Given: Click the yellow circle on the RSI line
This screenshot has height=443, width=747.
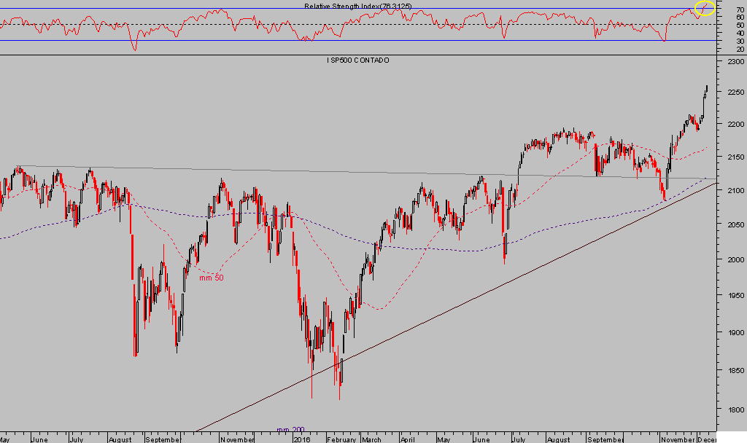Looking at the screenshot, I should [705, 9].
